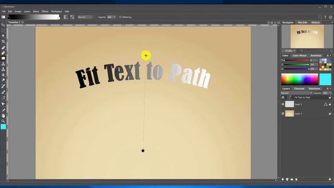Select the Text tool

[4, 98]
